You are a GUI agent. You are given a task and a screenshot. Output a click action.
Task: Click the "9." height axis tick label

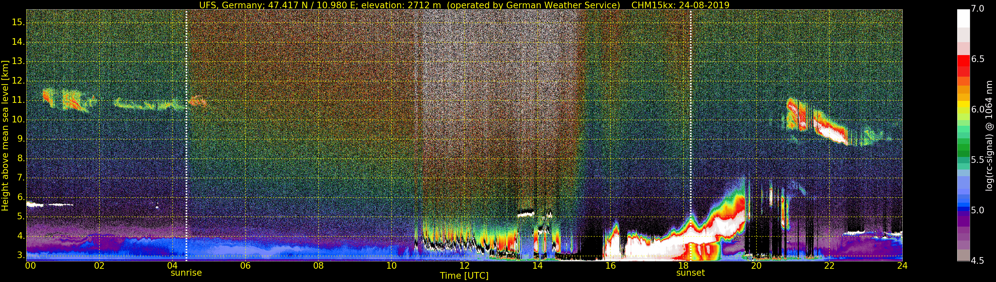coord(21,139)
